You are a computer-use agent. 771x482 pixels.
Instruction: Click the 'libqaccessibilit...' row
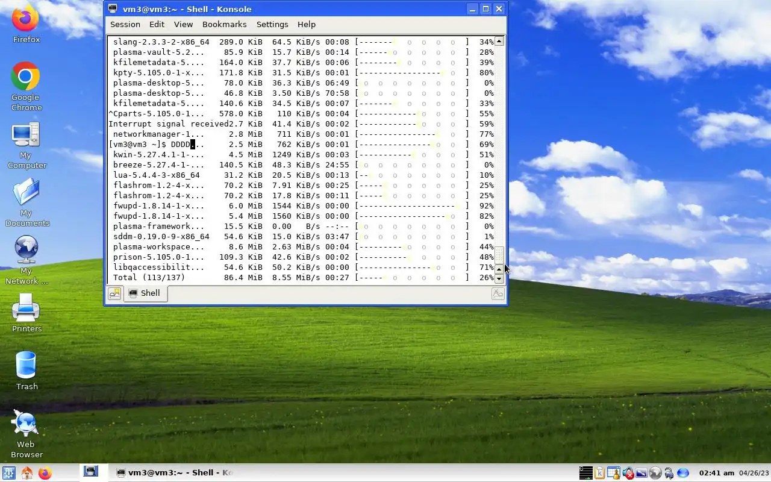(301, 268)
